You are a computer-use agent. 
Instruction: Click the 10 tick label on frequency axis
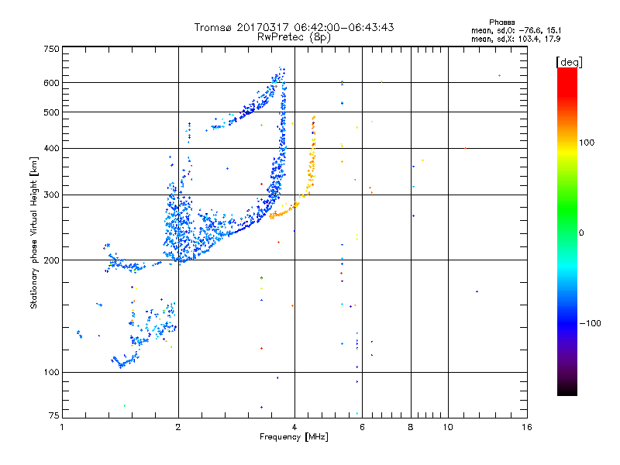click(448, 427)
